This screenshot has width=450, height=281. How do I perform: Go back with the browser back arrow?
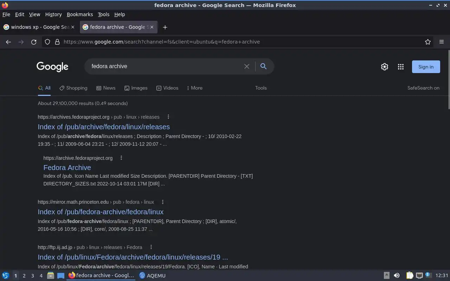point(8,42)
